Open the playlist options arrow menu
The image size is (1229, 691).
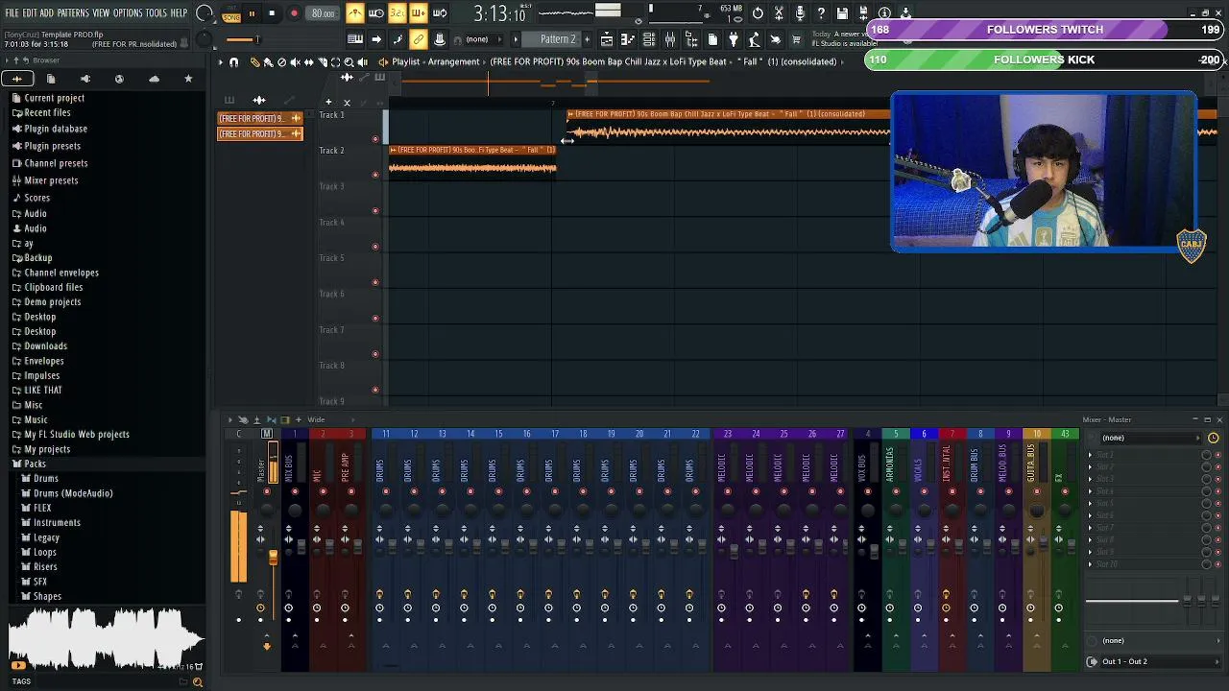pos(221,61)
